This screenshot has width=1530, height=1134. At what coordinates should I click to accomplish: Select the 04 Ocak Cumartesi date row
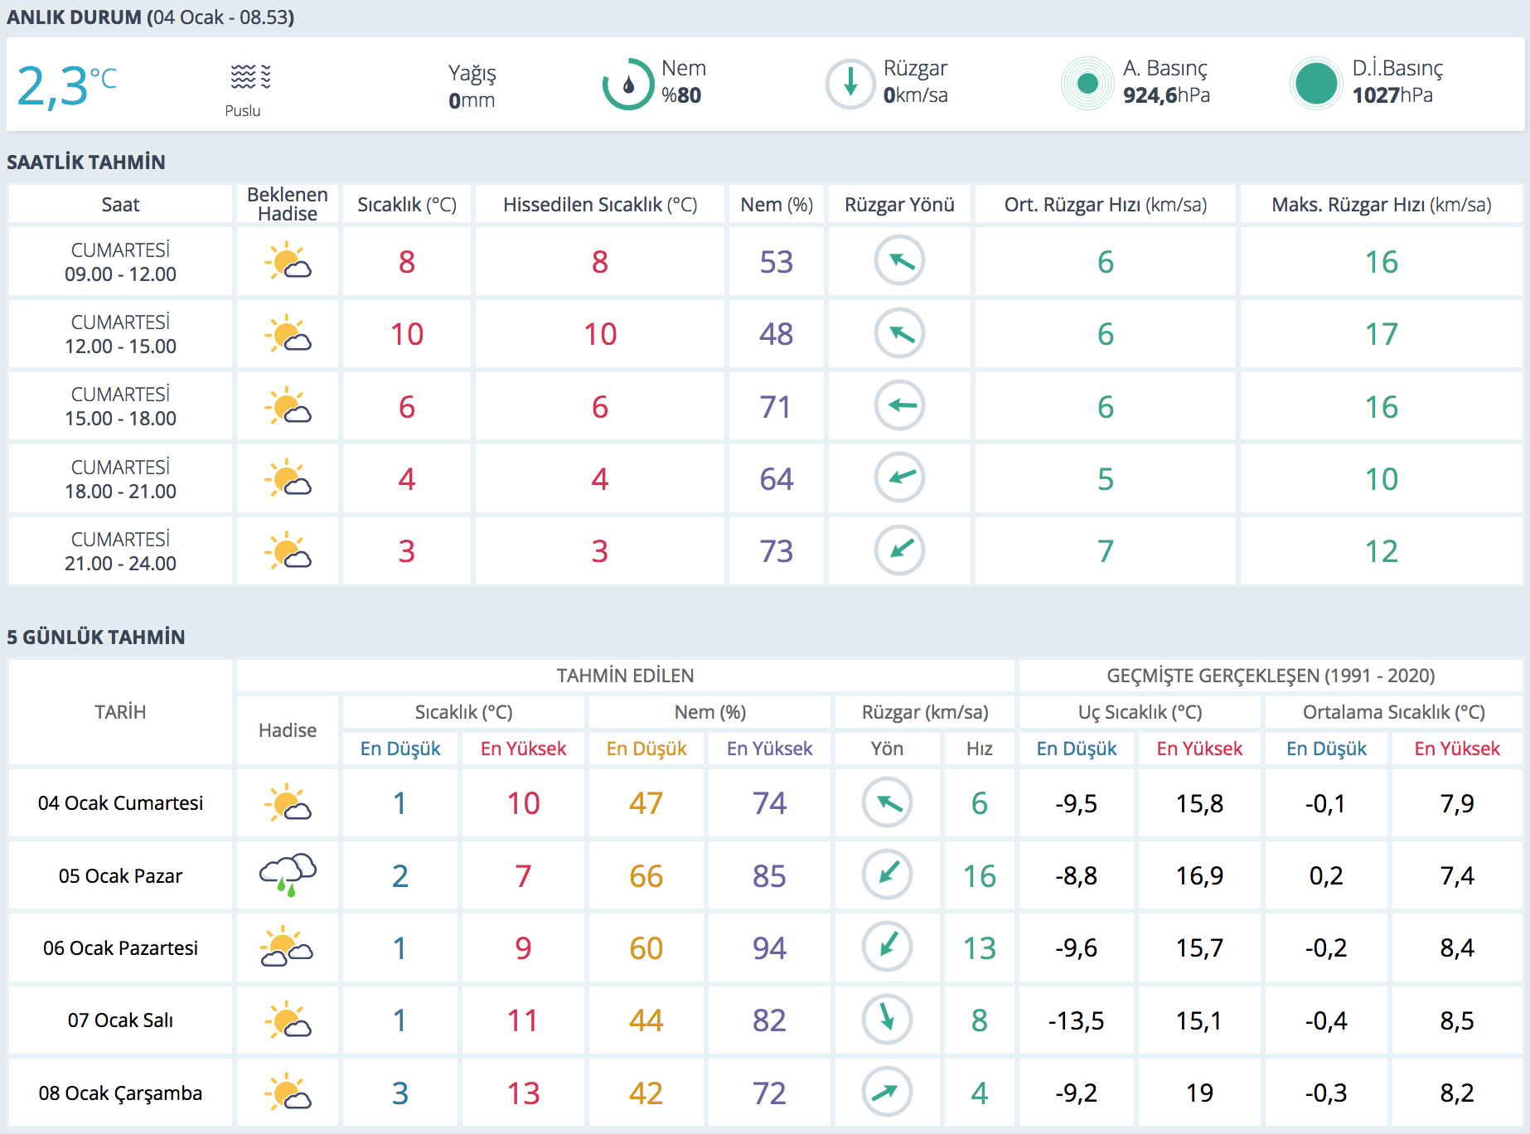pyautogui.click(x=120, y=803)
